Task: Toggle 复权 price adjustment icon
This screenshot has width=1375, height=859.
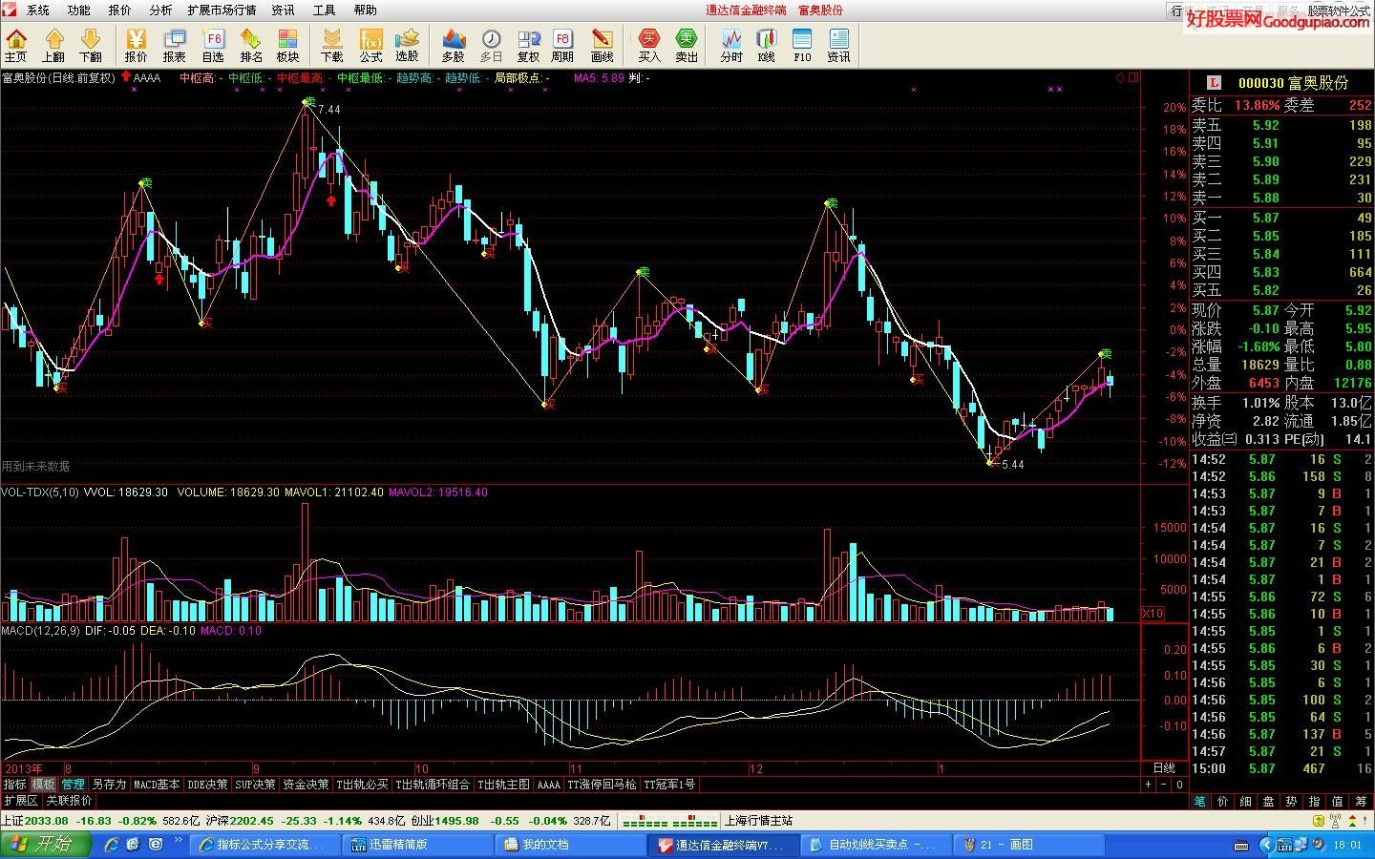Action: click(528, 45)
